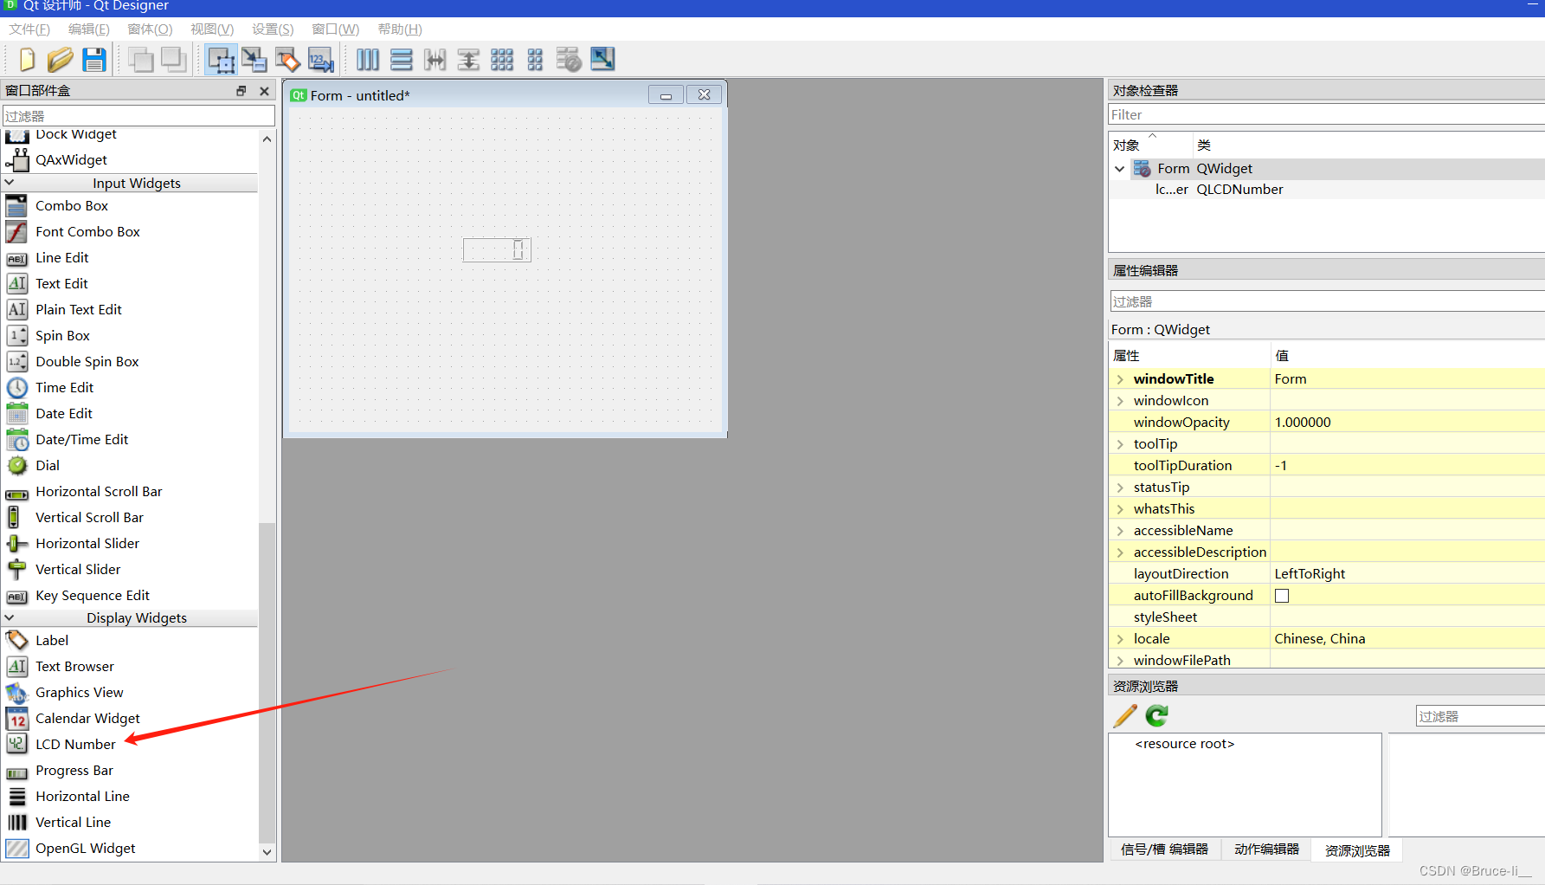Screen dimensions: 1545x885
Task: Click the object inspector Filter field
Action: [1326, 114]
